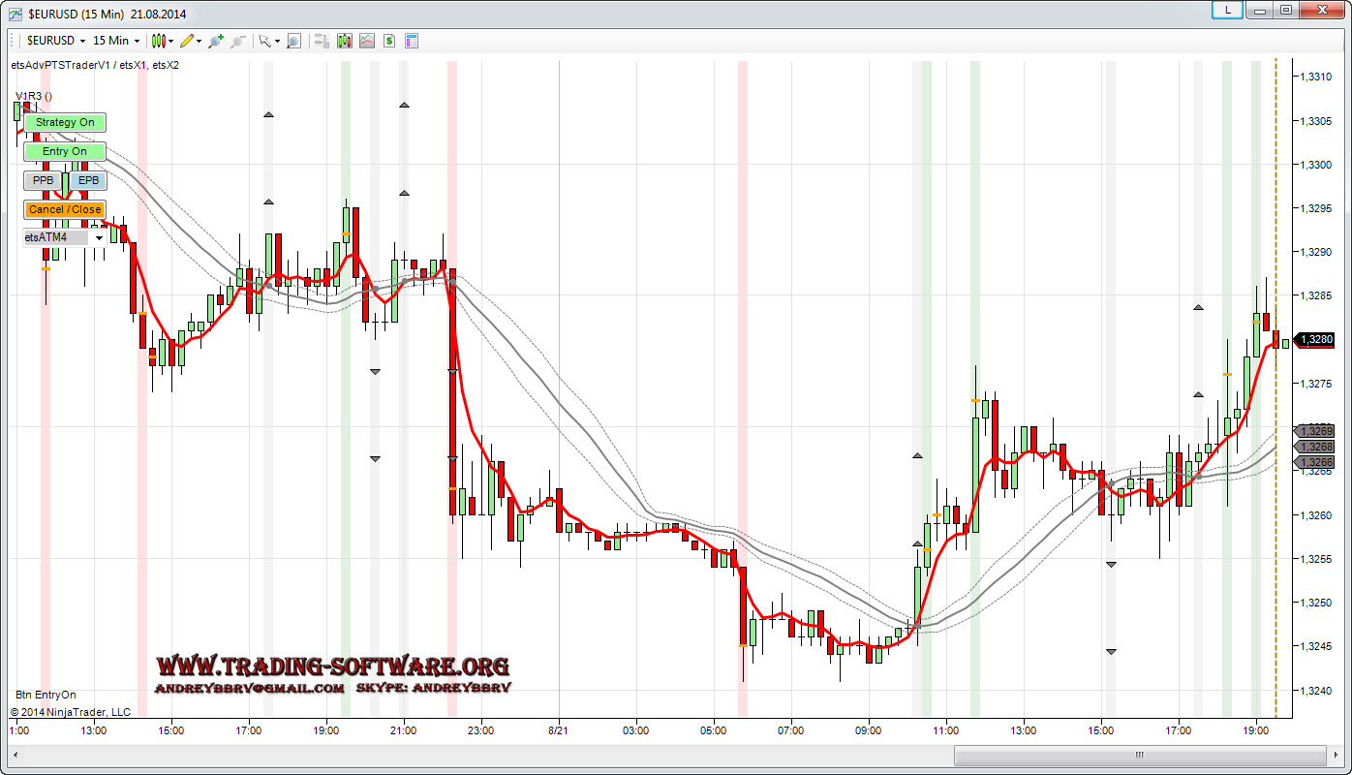
Task: Select the pencil drawing tools icon
Action: pyautogui.click(x=187, y=41)
